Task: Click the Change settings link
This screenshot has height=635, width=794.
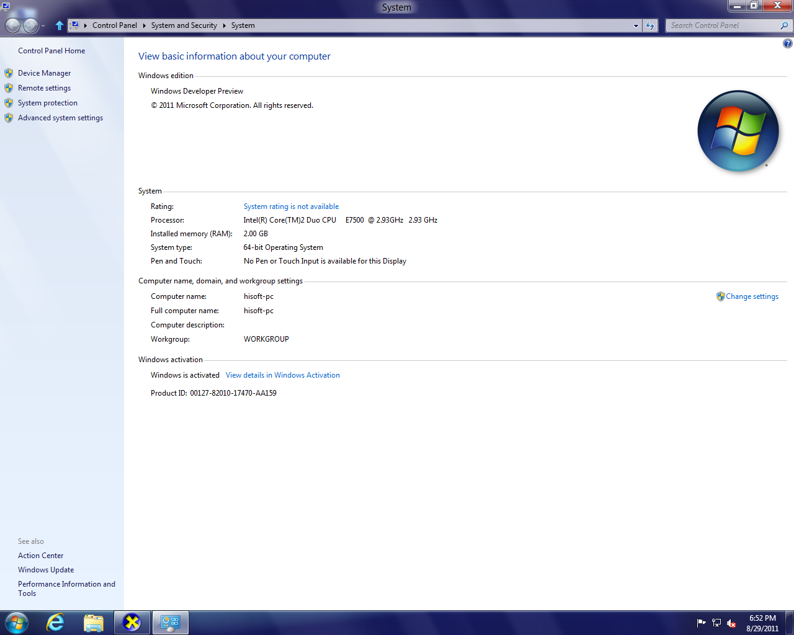Action: (752, 296)
